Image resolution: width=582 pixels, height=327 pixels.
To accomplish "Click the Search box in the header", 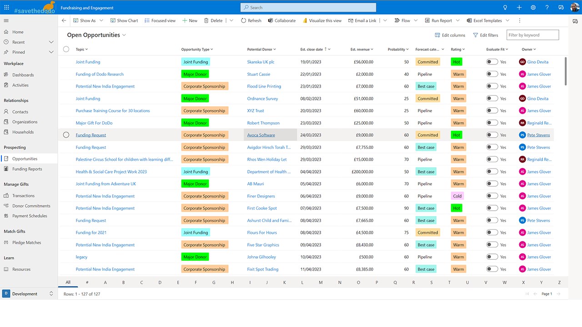I will point(308,7).
